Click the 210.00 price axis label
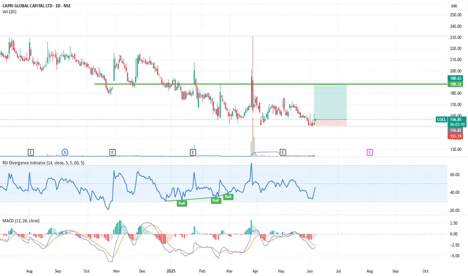Viewport: 468px width, 276px height. [x=455, y=60]
